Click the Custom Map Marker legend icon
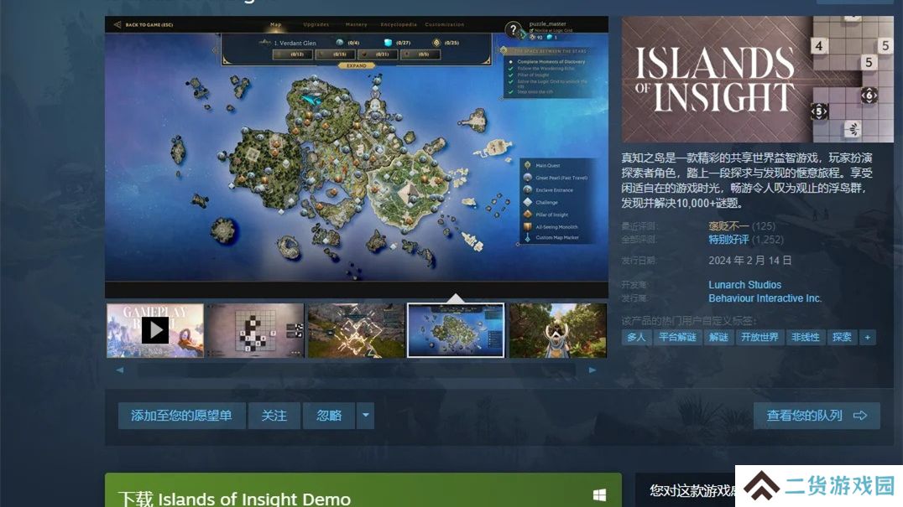 [x=528, y=237]
